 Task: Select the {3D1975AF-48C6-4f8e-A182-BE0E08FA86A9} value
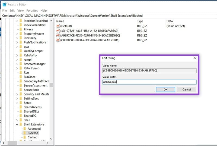(x=89, y=31)
